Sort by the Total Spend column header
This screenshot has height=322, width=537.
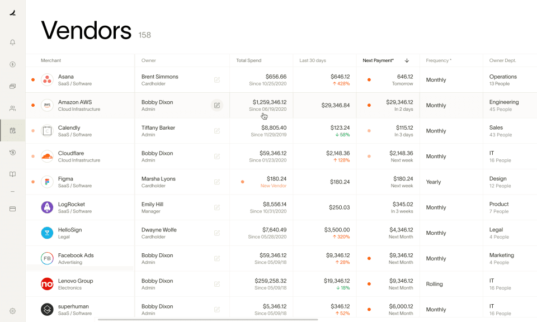point(248,60)
